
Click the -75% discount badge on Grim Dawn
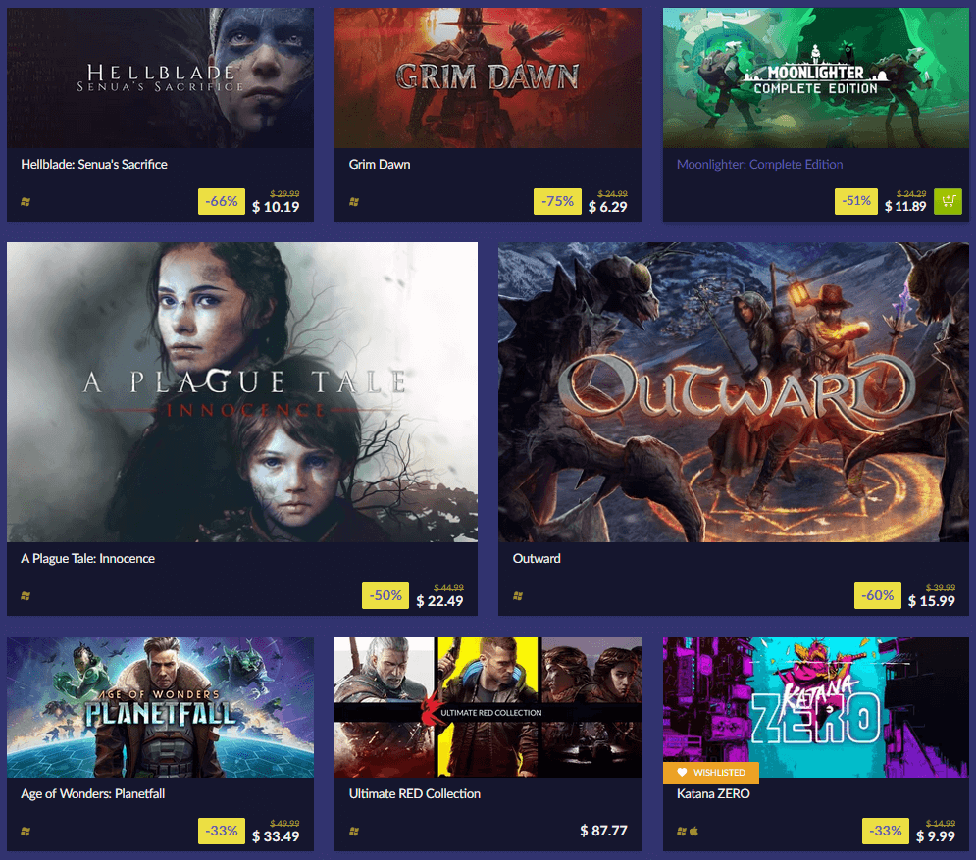557,202
